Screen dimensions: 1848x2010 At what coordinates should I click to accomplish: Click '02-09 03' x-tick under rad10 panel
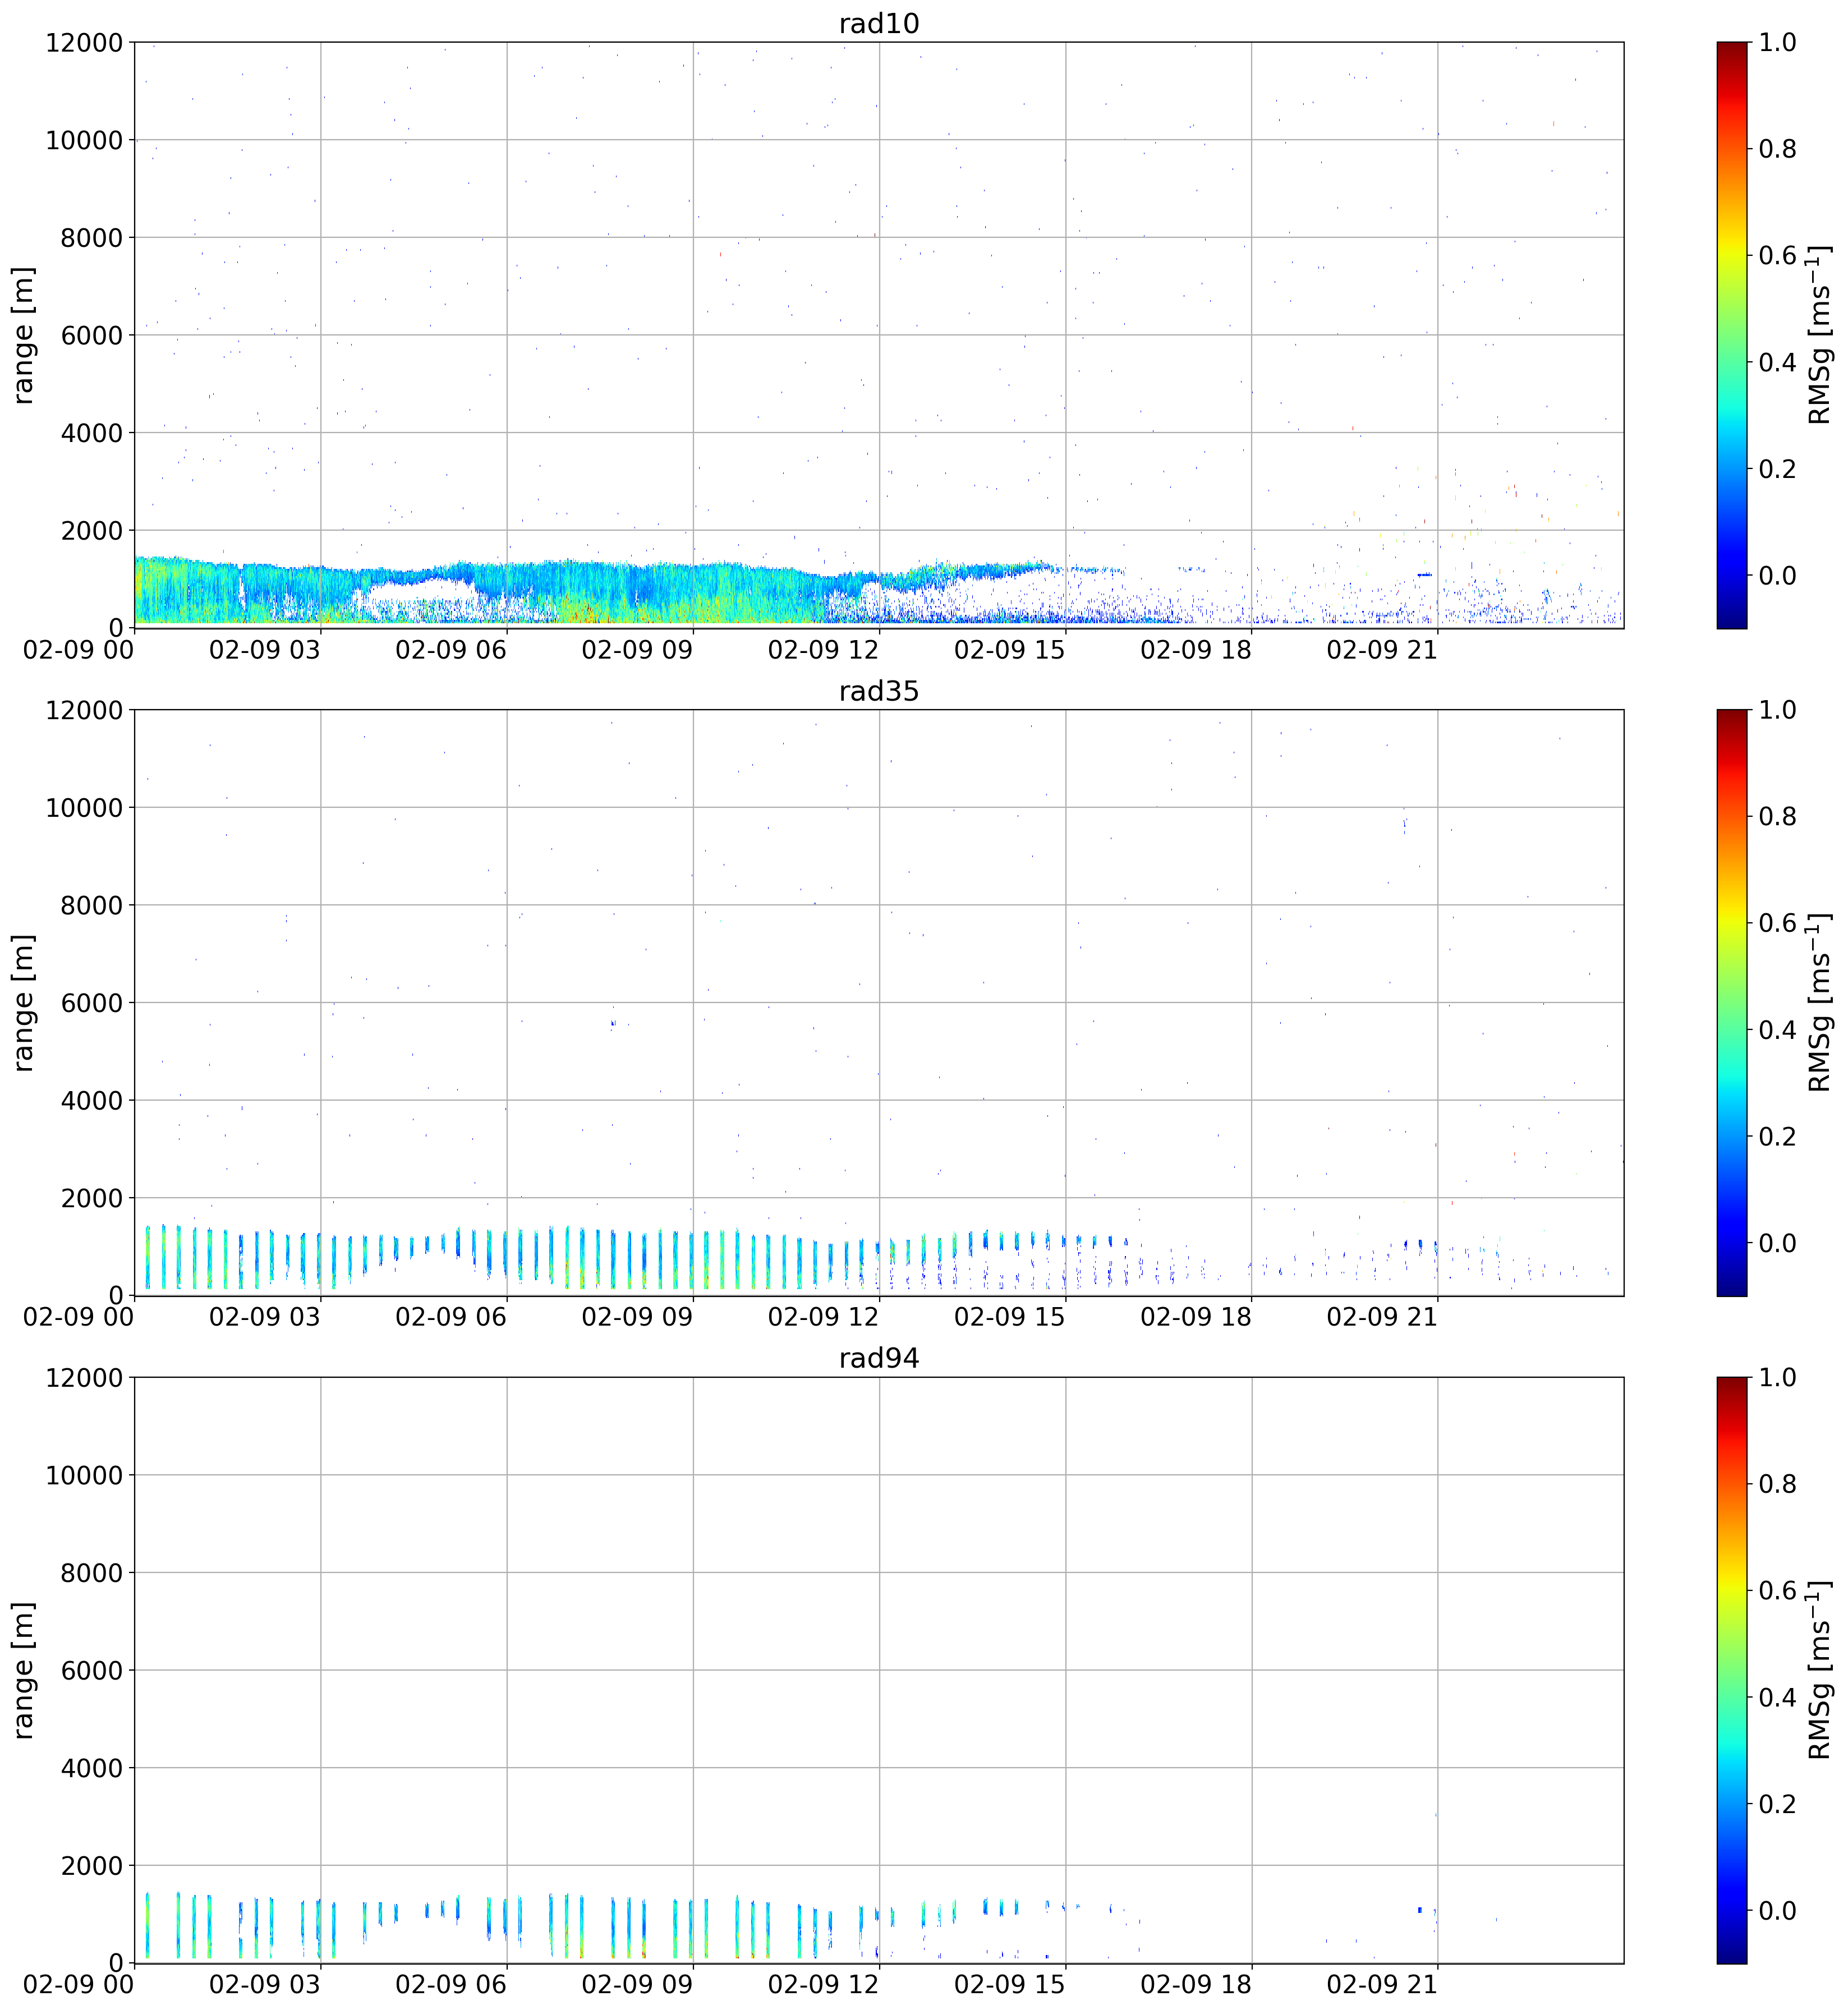265,650
